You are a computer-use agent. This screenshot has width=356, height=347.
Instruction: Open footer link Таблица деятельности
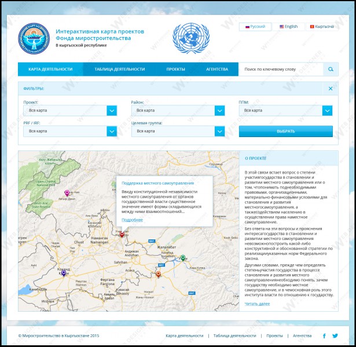coord(234,335)
